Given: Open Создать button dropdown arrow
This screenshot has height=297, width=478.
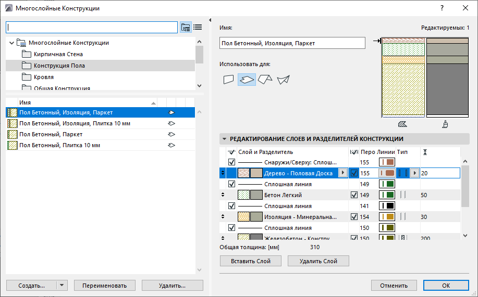Looking at the screenshot, I should pos(62,286).
